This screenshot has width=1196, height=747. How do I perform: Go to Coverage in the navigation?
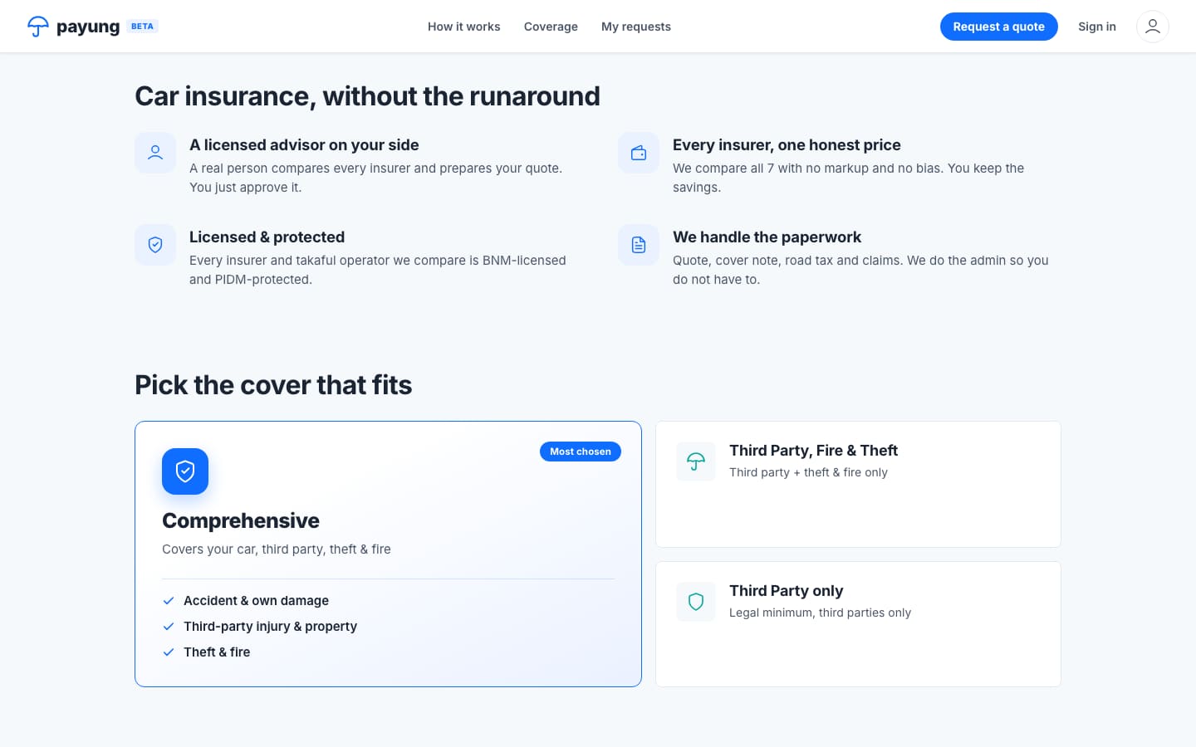tap(551, 27)
